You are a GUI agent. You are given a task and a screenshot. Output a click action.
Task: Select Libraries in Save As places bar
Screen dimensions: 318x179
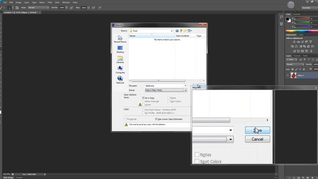pyautogui.click(x=120, y=60)
